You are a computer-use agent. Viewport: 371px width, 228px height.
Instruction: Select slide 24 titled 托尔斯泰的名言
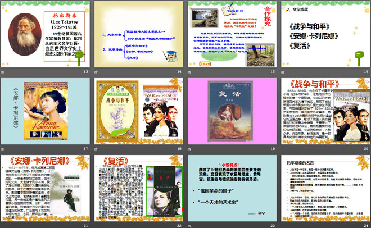[325, 188]
